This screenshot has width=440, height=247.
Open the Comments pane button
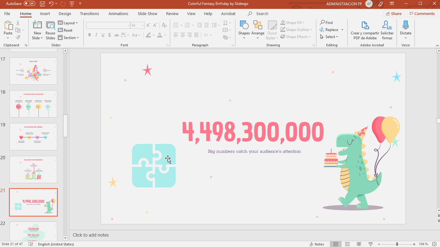[422, 14]
